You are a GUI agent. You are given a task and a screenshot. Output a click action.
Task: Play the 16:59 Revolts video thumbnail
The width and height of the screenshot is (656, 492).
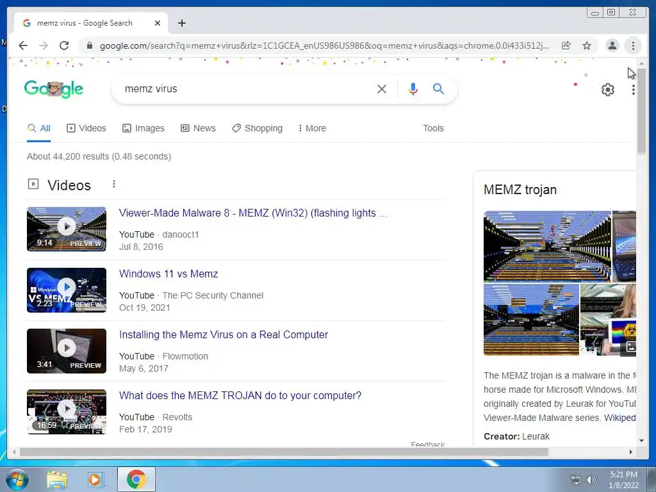pyautogui.click(x=67, y=412)
